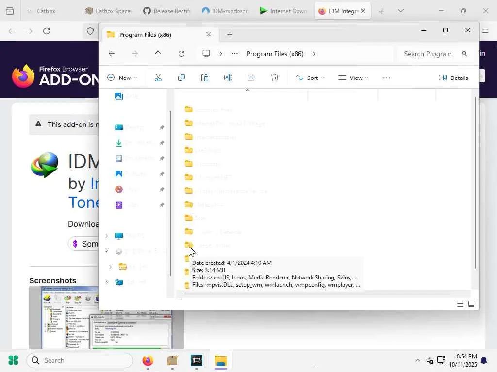This screenshot has height=372, width=497.
Task: Go forward in File Explorer
Action: 135,54
